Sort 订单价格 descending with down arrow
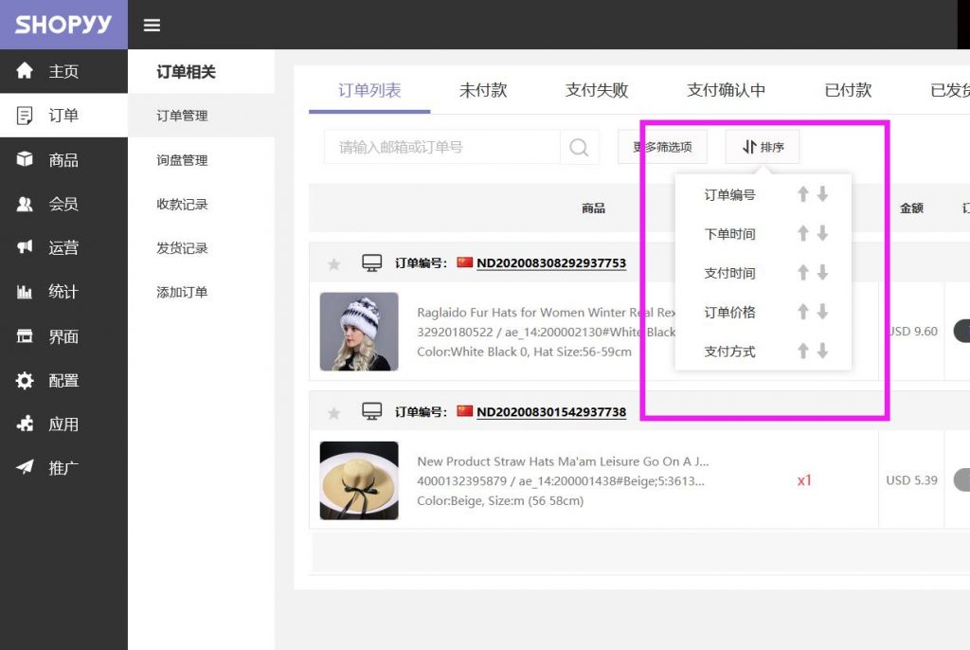 pos(822,312)
